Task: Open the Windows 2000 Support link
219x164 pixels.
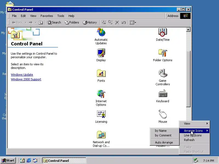Action: pos(26,79)
